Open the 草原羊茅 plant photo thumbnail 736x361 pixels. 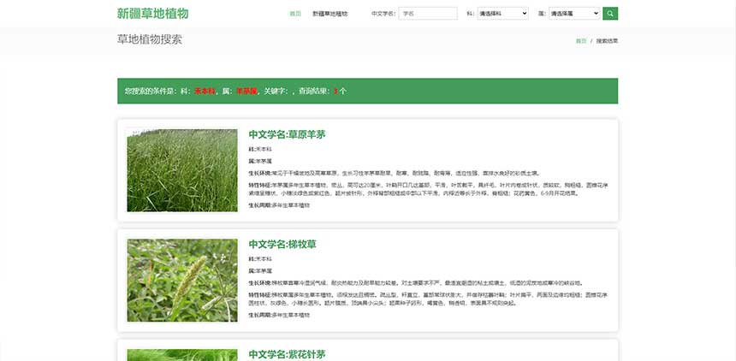182,170
